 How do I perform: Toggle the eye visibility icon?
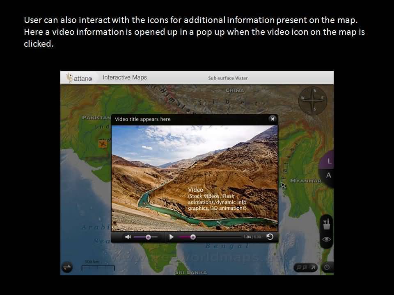(327, 239)
